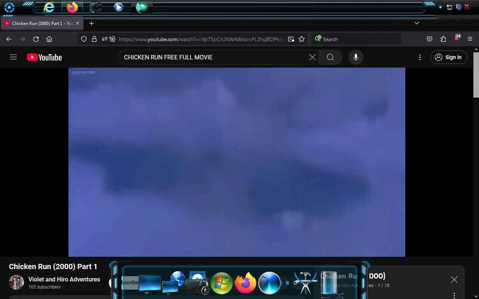Start voice search with the microphone
Viewport: 479px width, 299px height.
point(356,57)
